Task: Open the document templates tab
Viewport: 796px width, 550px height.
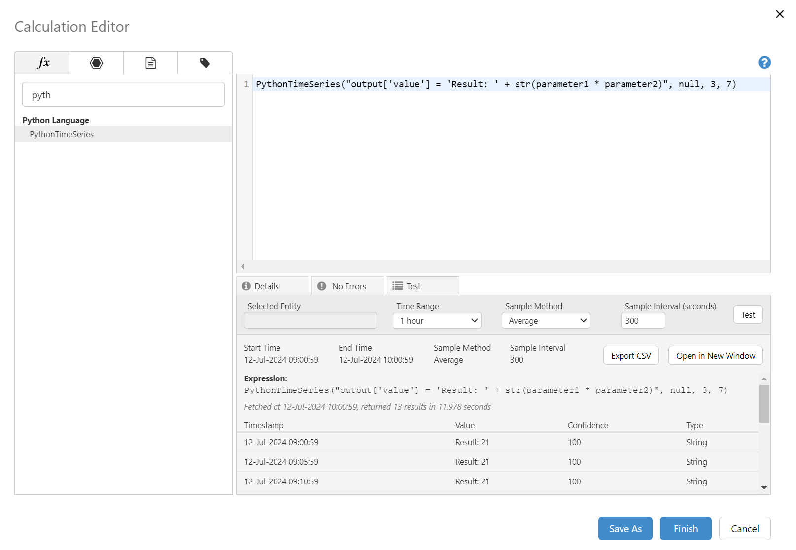Action: pos(150,63)
